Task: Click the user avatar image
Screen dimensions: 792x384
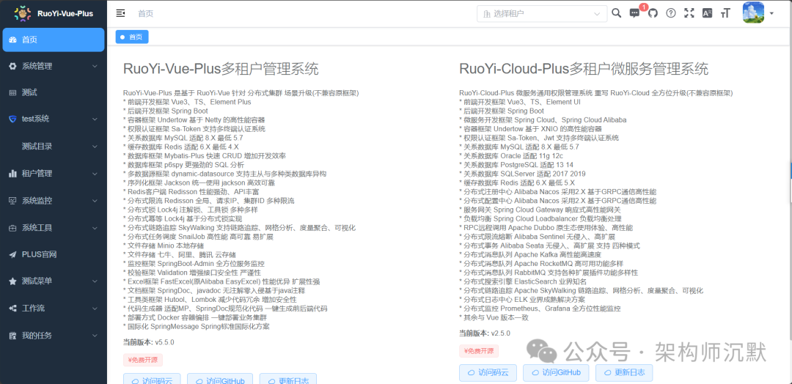Action: click(x=753, y=12)
